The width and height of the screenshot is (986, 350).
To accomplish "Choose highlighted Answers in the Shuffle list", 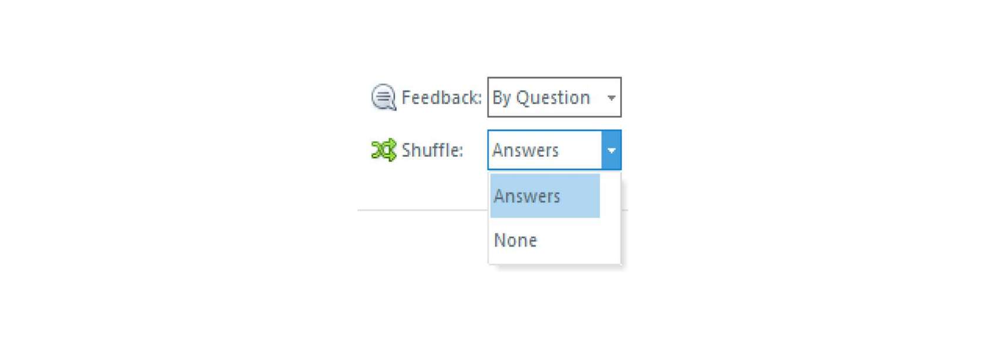I will coord(545,196).
